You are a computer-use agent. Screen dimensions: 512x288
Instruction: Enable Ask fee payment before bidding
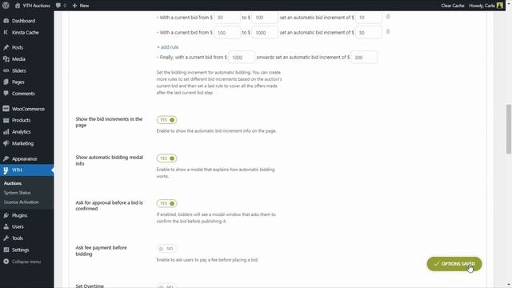[x=166, y=249]
